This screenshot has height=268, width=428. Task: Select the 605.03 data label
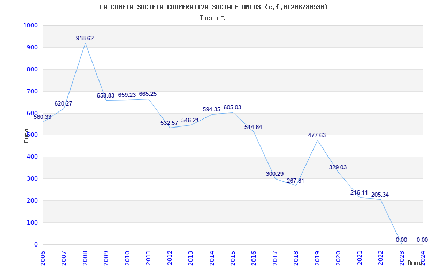233,108
